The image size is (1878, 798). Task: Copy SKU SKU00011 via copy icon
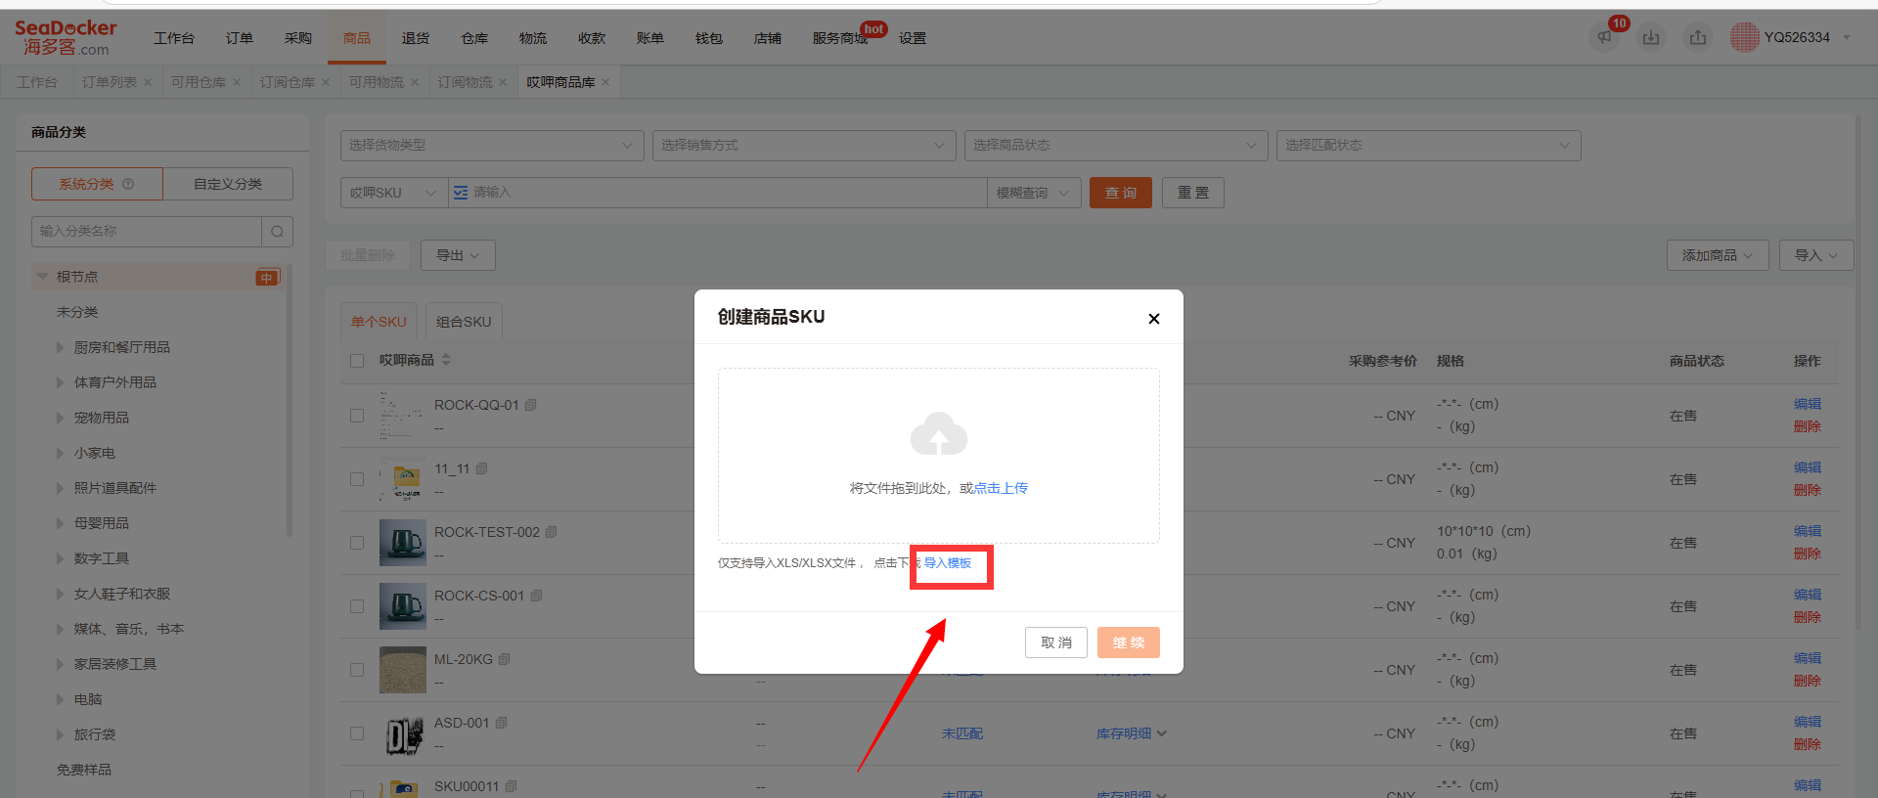point(511,786)
